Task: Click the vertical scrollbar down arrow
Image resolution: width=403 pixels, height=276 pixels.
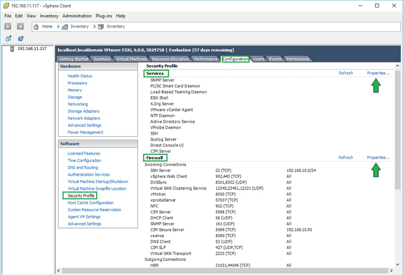Action: [x=398, y=264]
